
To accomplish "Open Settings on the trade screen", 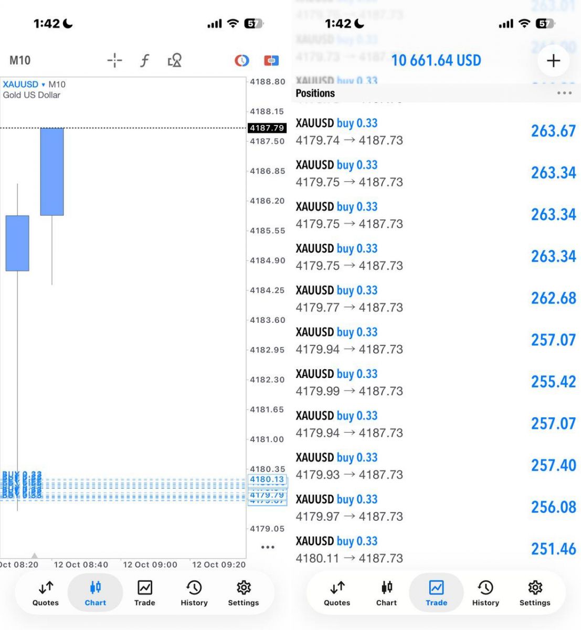I will 535,593.
